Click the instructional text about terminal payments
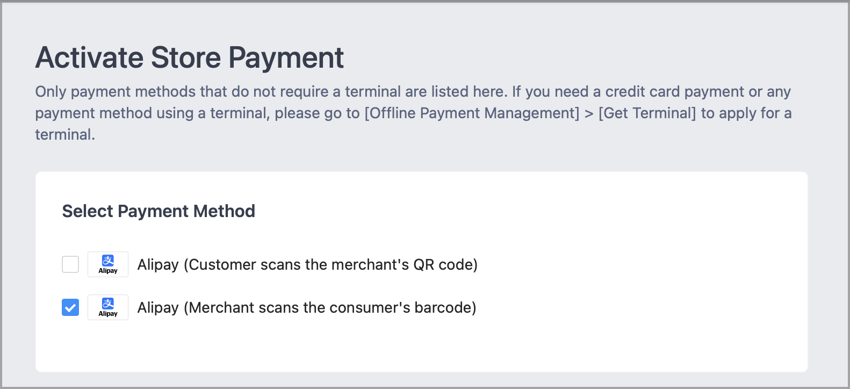Screen dimensions: 850x389 (x=413, y=113)
